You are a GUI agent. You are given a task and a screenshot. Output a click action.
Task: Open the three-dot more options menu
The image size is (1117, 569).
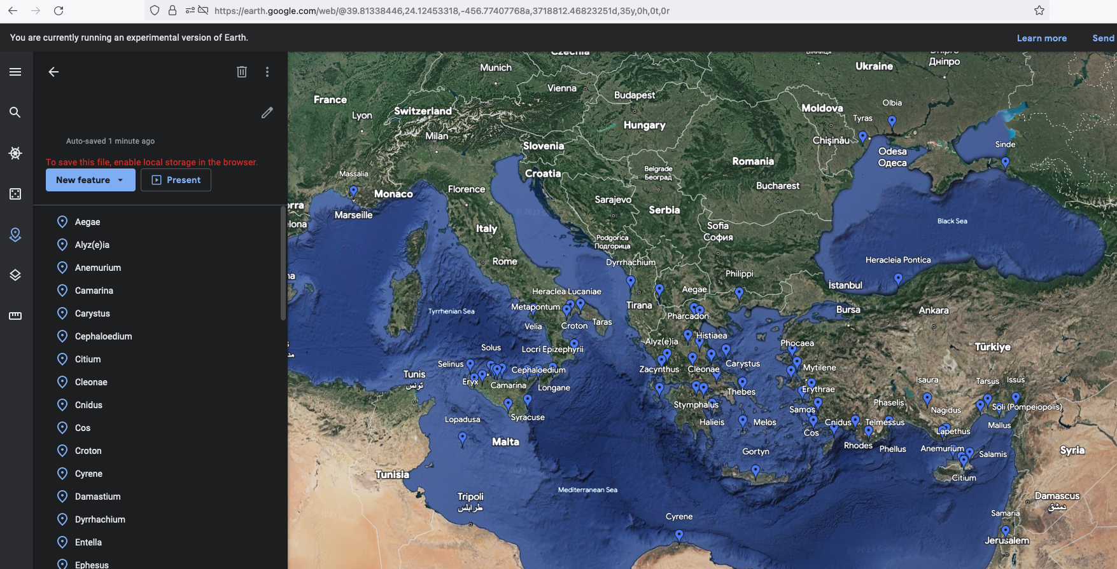267,72
